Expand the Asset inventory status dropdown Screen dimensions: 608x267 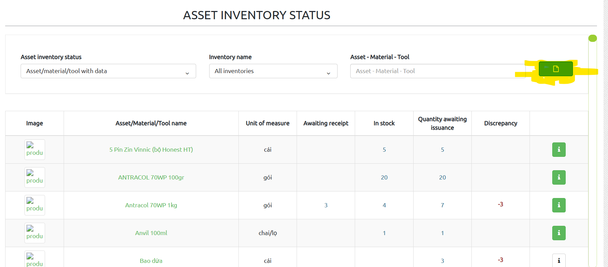pyautogui.click(x=108, y=71)
